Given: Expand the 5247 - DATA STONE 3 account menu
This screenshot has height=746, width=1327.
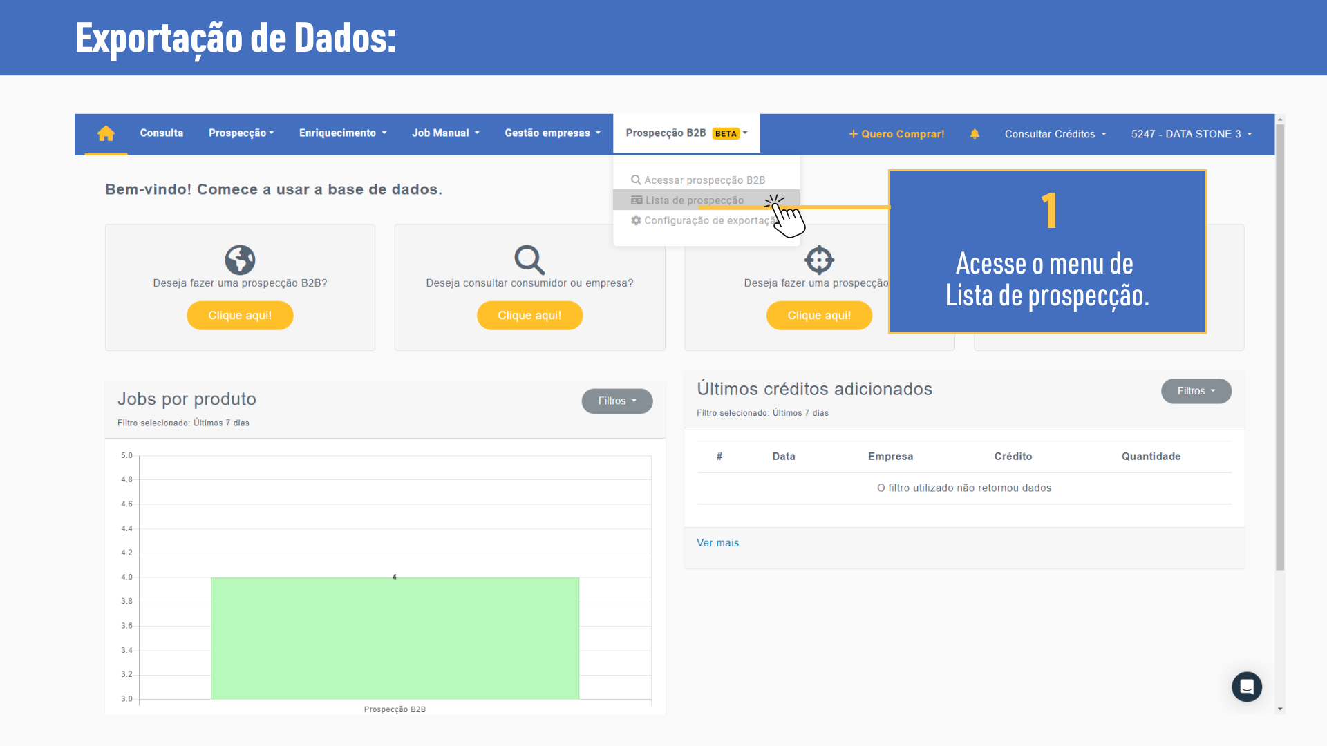Looking at the screenshot, I should click(x=1191, y=134).
